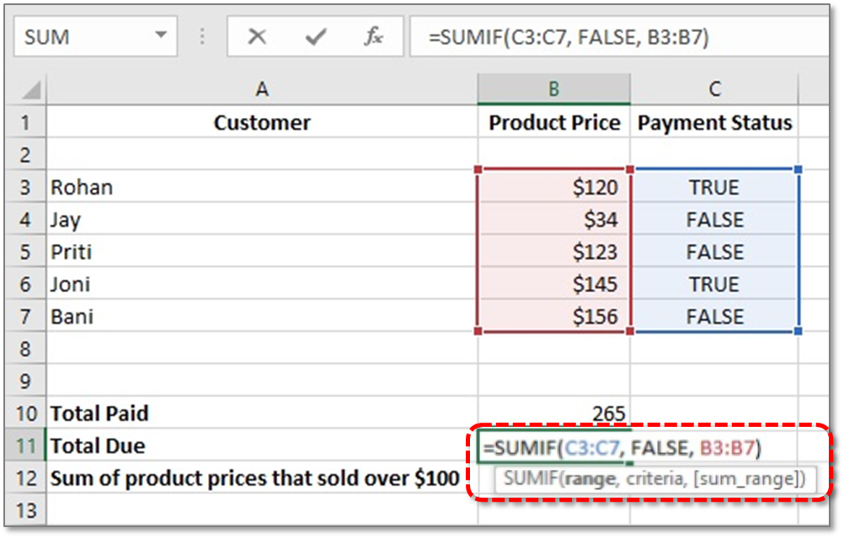The image size is (844, 538).
Task: Click the sum_range argument in the tooltip
Action: click(x=749, y=478)
